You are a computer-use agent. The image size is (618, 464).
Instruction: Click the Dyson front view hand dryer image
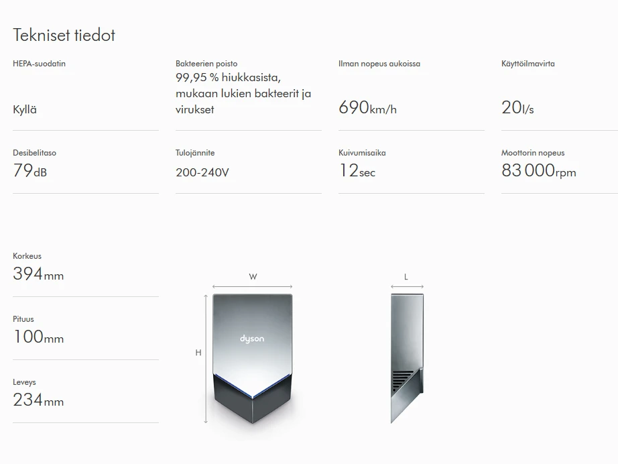click(x=252, y=358)
